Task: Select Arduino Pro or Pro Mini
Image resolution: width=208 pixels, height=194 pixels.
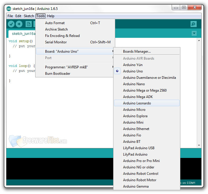Action: [147, 161]
